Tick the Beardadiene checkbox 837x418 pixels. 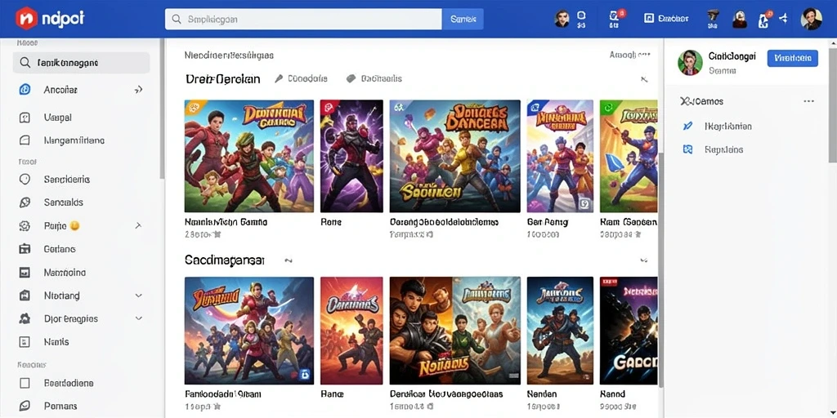pos(25,383)
